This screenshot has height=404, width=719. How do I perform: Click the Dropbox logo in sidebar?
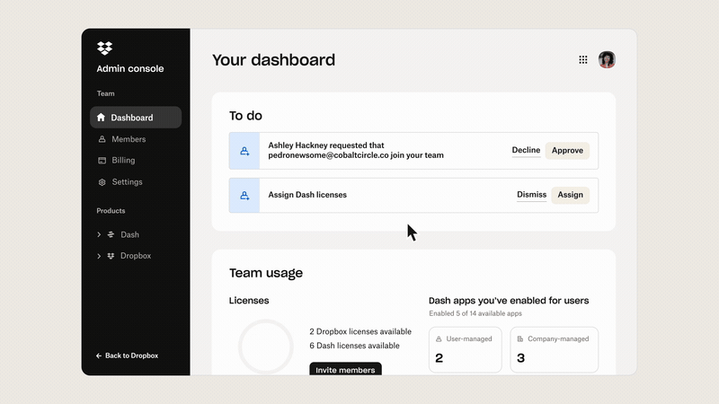104,48
